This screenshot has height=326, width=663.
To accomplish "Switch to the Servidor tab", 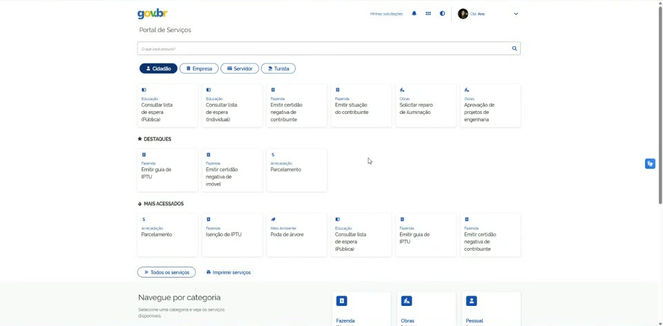I will coord(240,68).
